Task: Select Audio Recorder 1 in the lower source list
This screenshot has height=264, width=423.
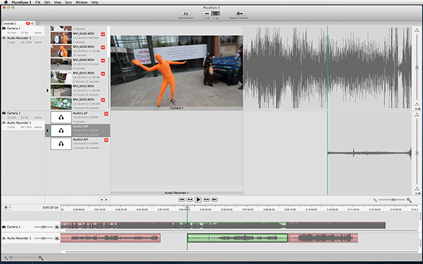Action: click(x=23, y=125)
